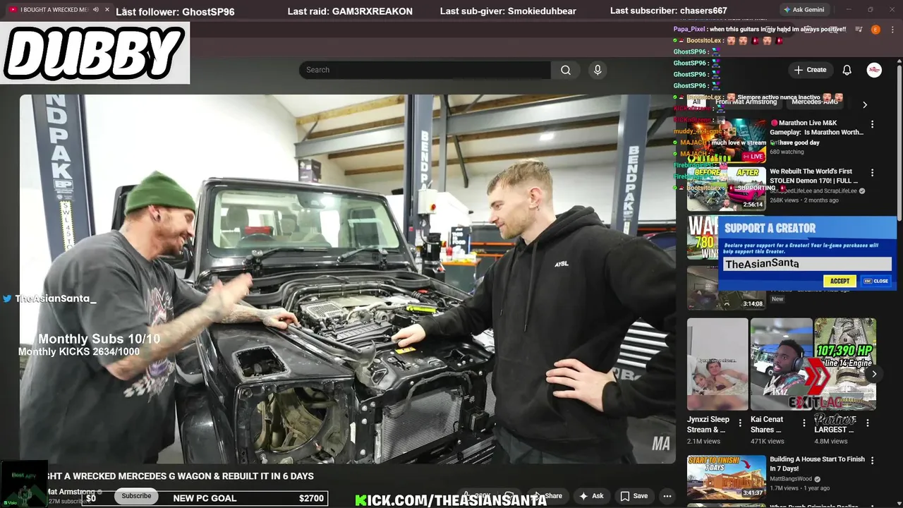This screenshot has width=903, height=508.
Task: Click the YouTube search magnifier button
Action: 566,70
